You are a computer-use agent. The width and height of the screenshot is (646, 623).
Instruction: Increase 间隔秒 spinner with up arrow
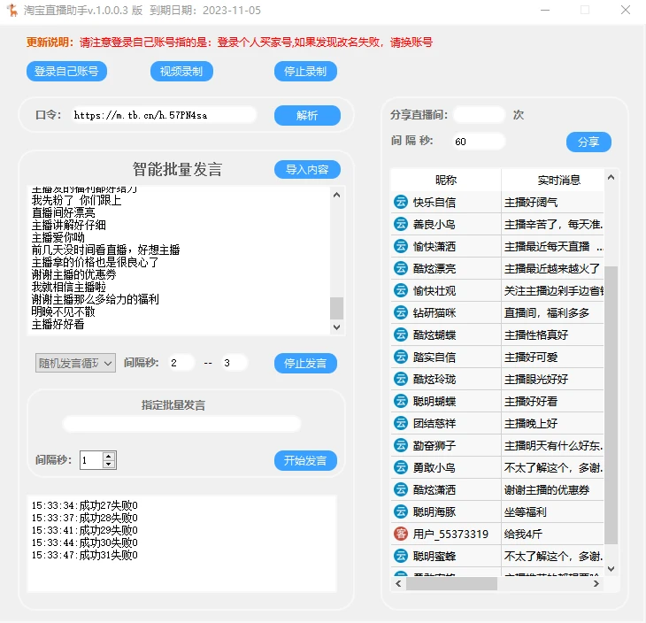(108, 456)
